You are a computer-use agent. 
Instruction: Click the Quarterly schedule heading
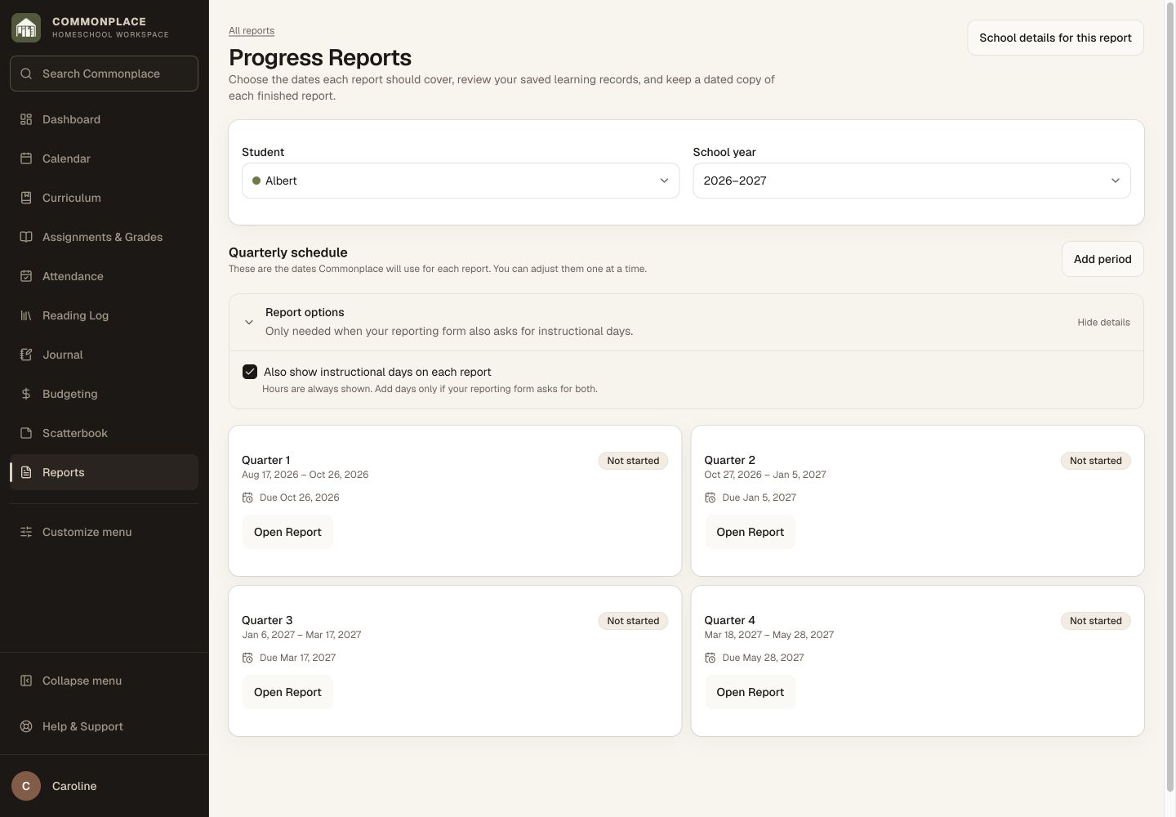pyautogui.click(x=288, y=252)
